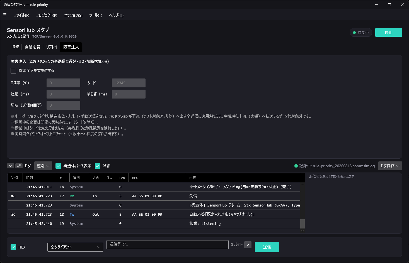Select the 障害注入 tab

[x=71, y=47]
